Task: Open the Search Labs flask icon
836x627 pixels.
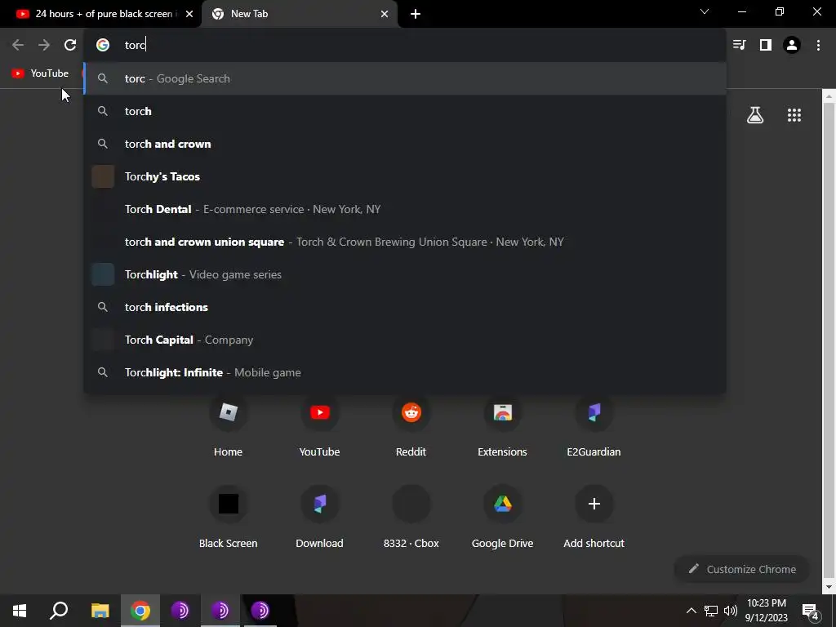Action: pyautogui.click(x=755, y=114)
